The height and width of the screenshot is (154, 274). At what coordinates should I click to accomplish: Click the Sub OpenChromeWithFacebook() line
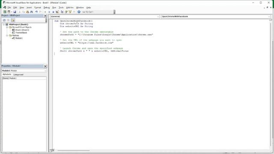(x=74, y=21)
